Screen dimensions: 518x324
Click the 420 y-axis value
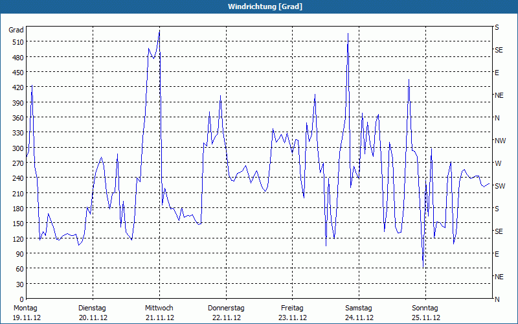click(x=18, y=87)
